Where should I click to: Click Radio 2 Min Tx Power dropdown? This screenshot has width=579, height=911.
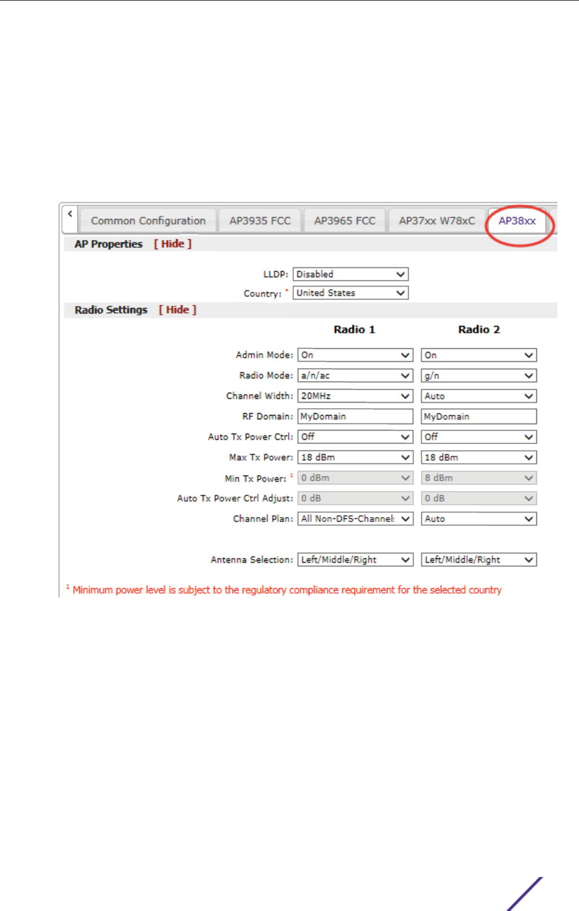tap(479, 477)
